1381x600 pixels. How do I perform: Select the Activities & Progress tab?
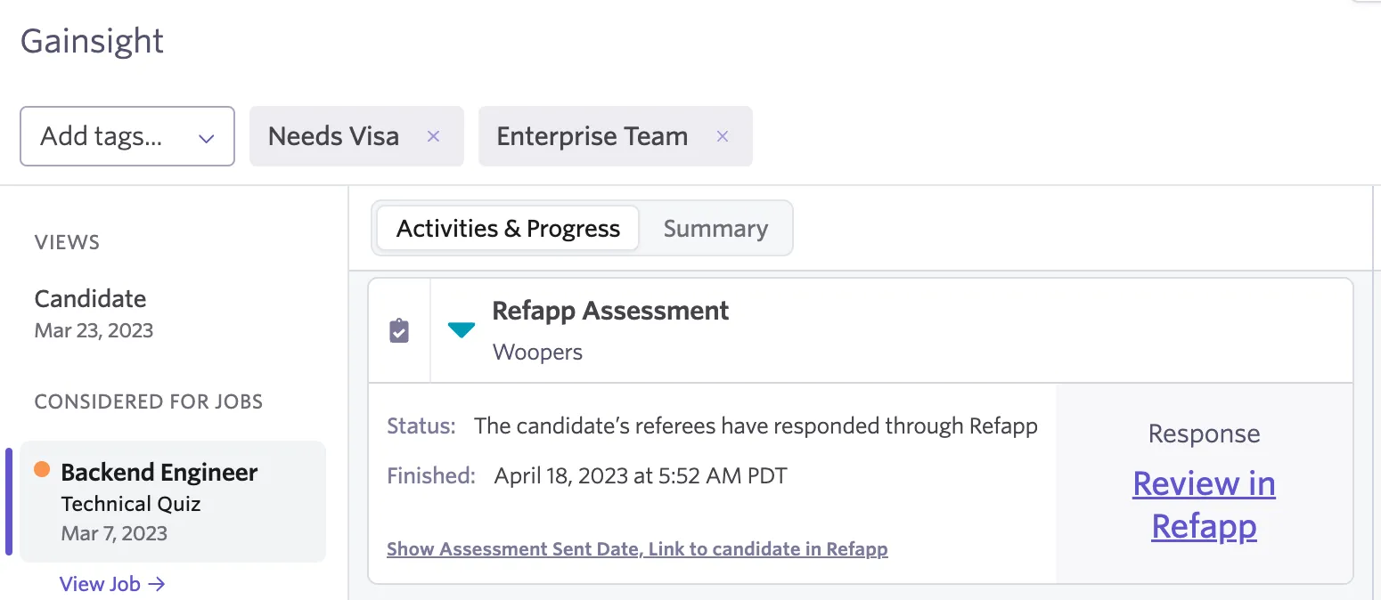pyautogui.click(x=508, y=229)
